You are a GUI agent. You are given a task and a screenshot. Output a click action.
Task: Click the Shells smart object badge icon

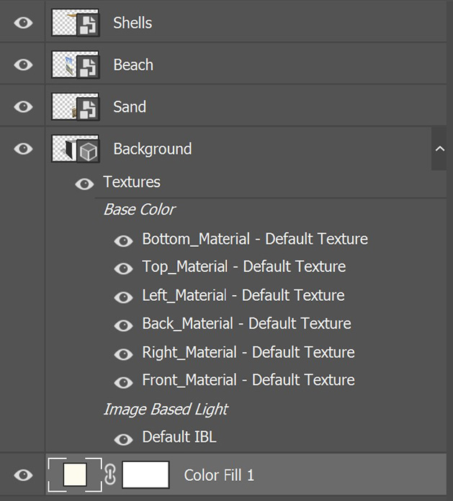[x=88, y=25]
